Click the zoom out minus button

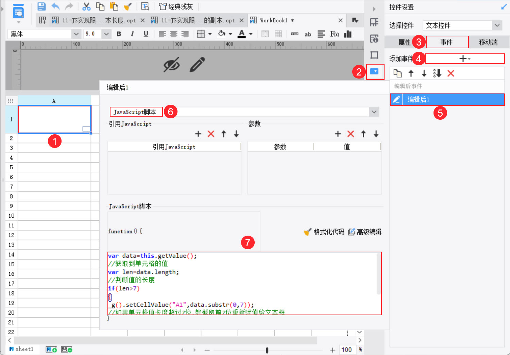[207, 350]
